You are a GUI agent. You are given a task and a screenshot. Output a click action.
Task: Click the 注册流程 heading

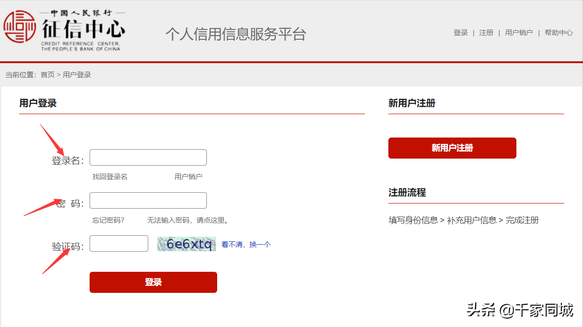coord(407,192)
